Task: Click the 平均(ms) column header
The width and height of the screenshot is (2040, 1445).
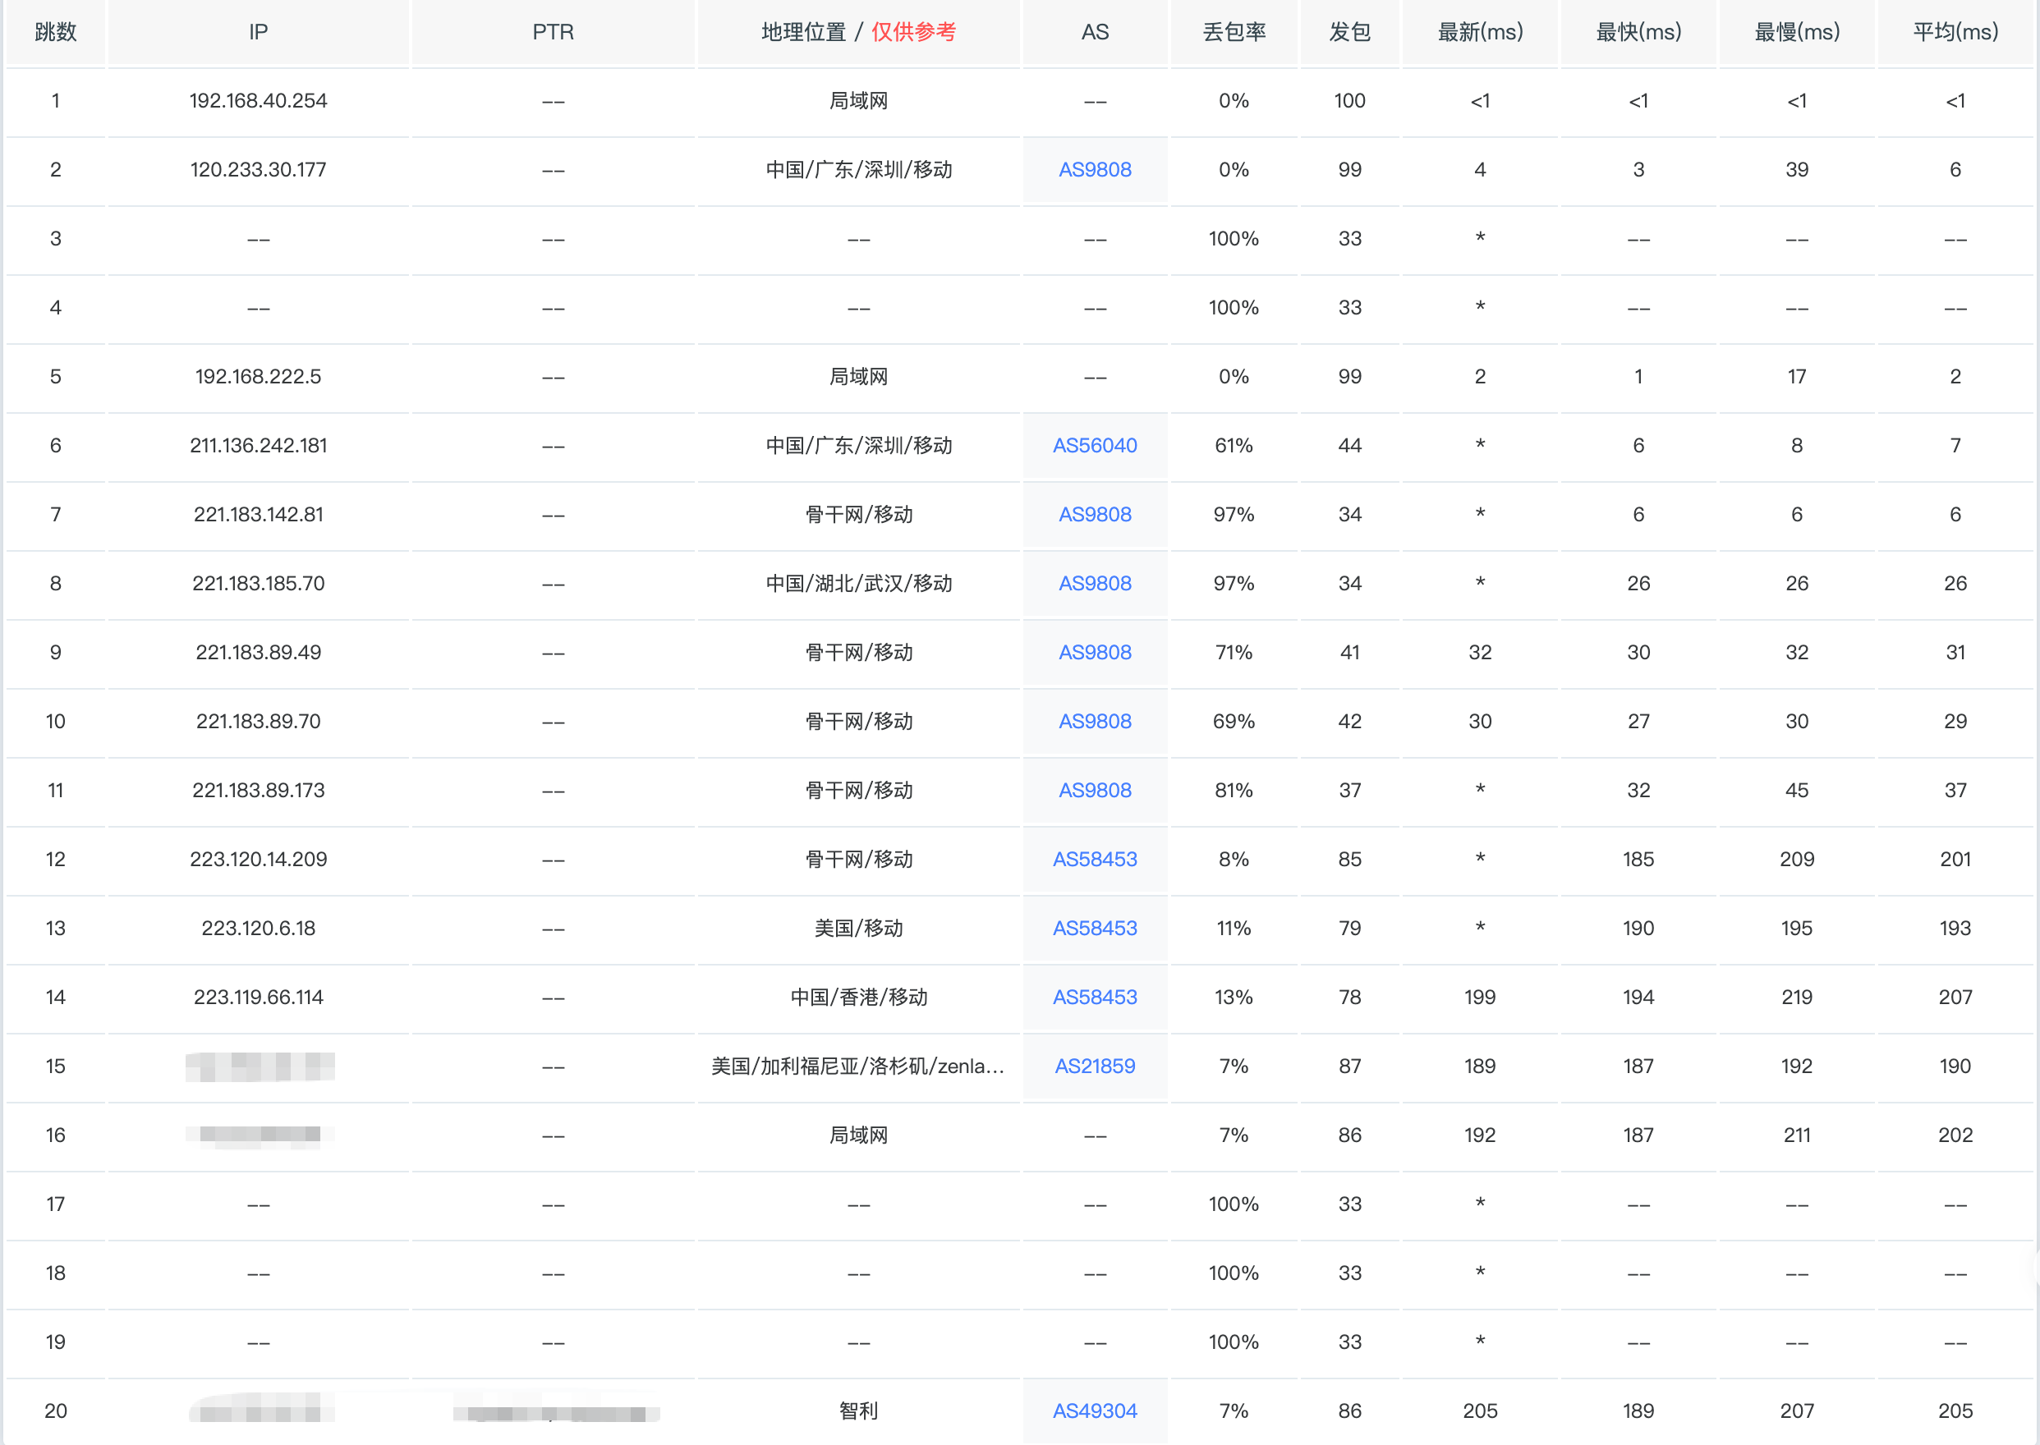Action: point(1955,32)
